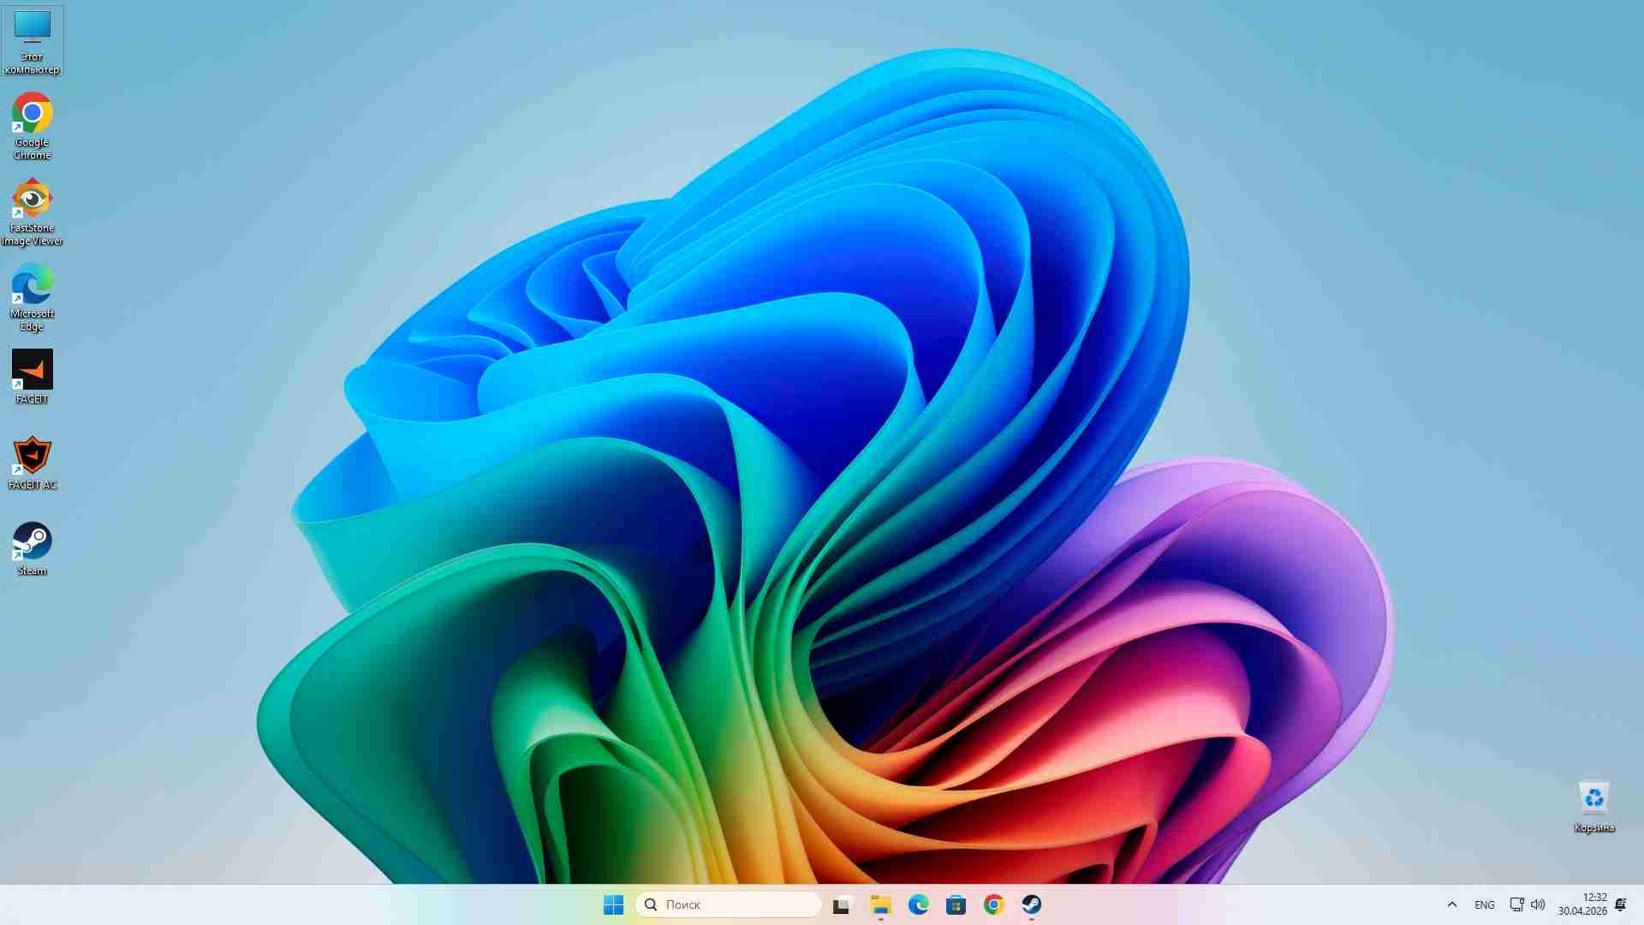Select the FACEIT desktop shortcut

[32, 377]
